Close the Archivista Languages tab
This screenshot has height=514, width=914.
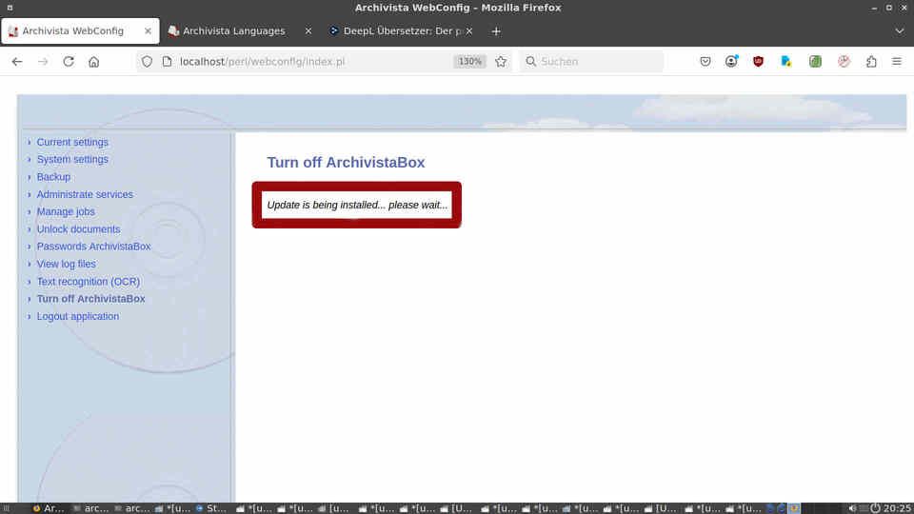[x=308, y=30]
